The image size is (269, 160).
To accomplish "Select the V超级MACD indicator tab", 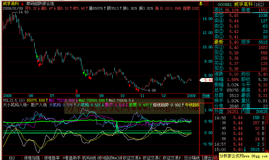I will [112, 158].
